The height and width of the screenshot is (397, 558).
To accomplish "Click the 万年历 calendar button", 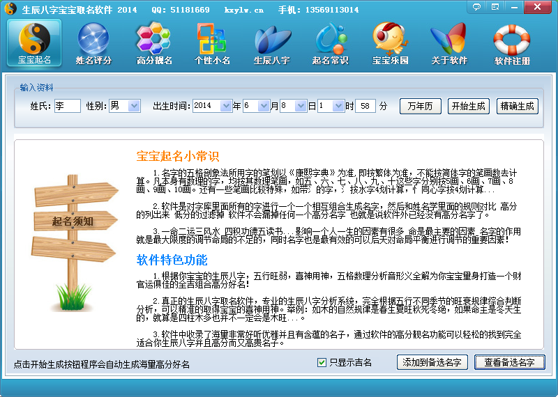I will coord(421,107).
